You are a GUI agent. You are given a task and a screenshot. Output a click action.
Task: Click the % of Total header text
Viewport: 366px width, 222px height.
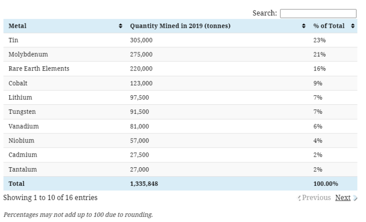click(x=329, y=26)
